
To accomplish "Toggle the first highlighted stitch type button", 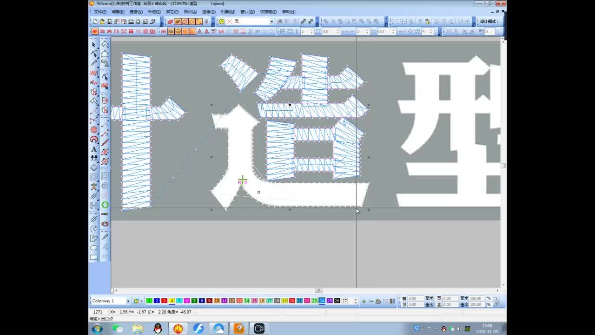I will point(95,31).
